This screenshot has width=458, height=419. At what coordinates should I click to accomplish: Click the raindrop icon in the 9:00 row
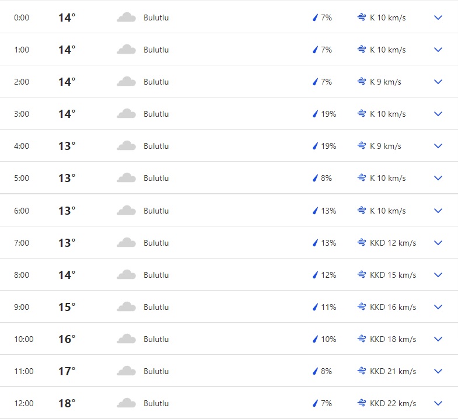coord(316,307)
